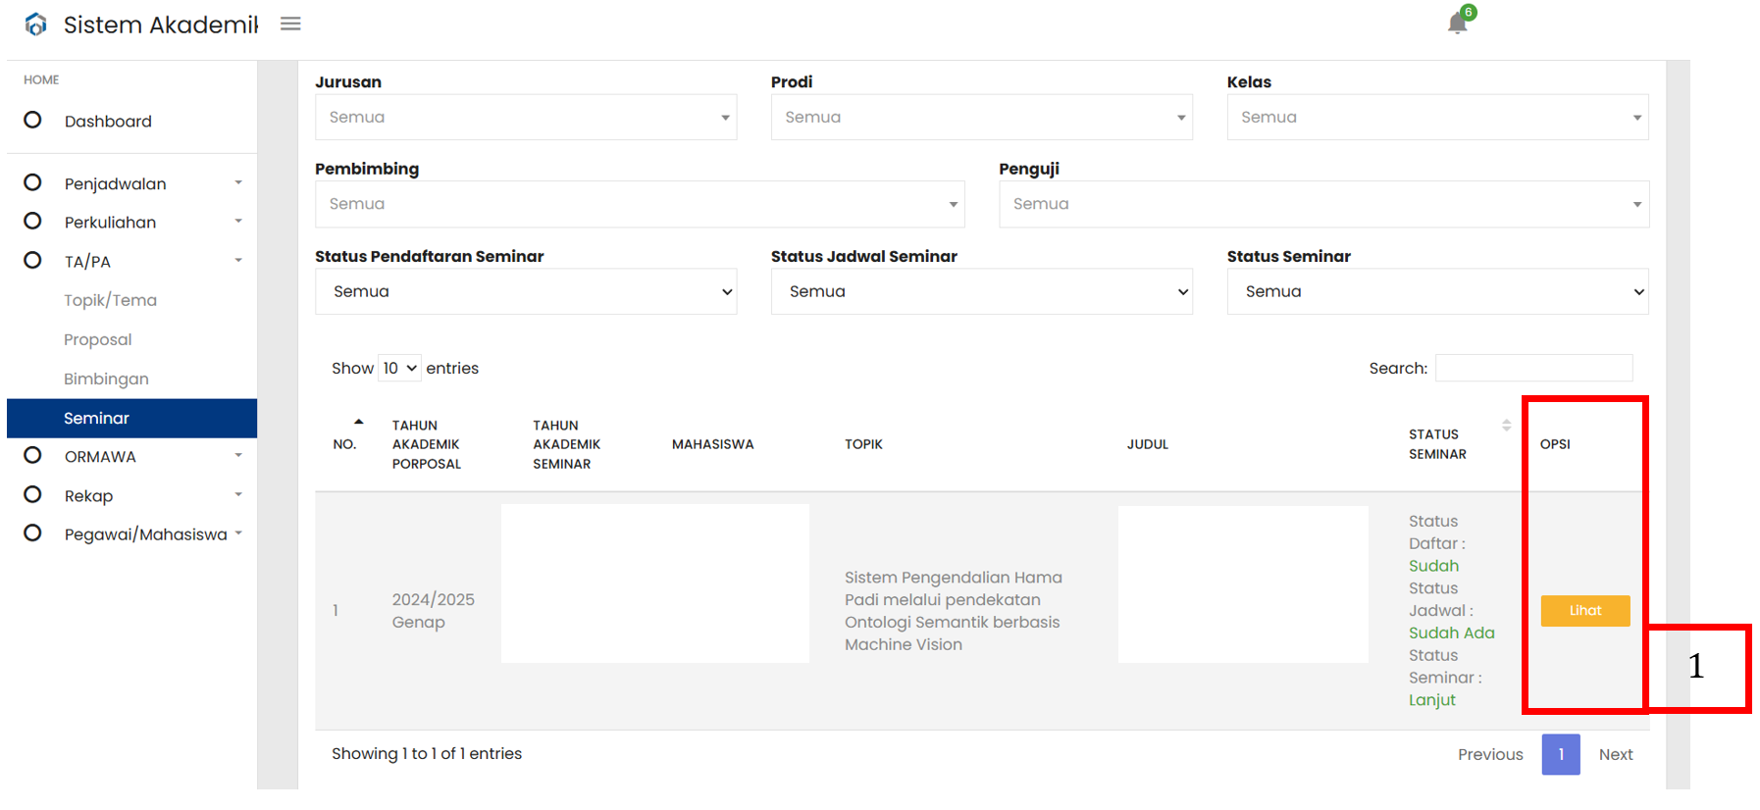Focus the Search input field
1760x810 pixels.
tap(1533, 368)
